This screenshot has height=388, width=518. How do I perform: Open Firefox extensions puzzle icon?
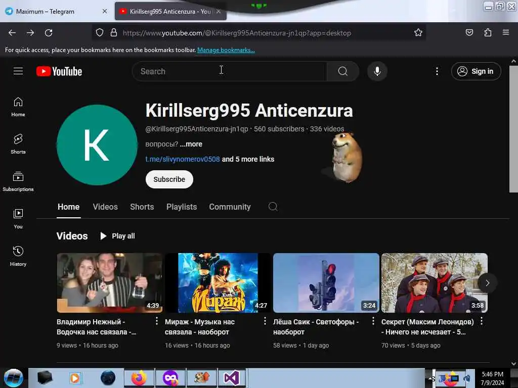pos(488,32)
